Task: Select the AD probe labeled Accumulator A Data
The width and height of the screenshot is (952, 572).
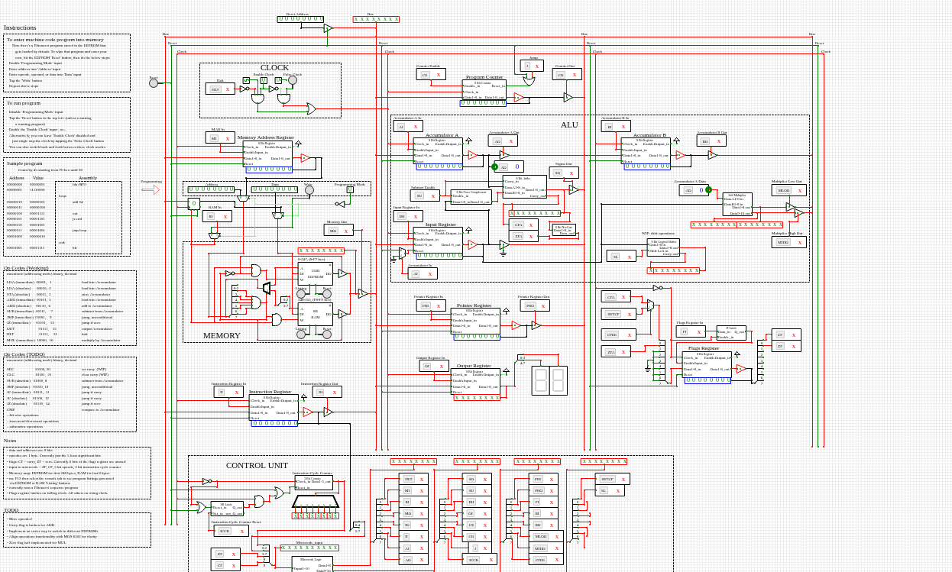Action: click(x=694, y=190)
